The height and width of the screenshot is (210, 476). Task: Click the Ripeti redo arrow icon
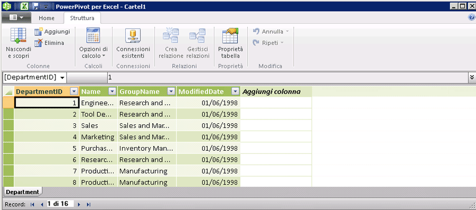tap(256, 43)
